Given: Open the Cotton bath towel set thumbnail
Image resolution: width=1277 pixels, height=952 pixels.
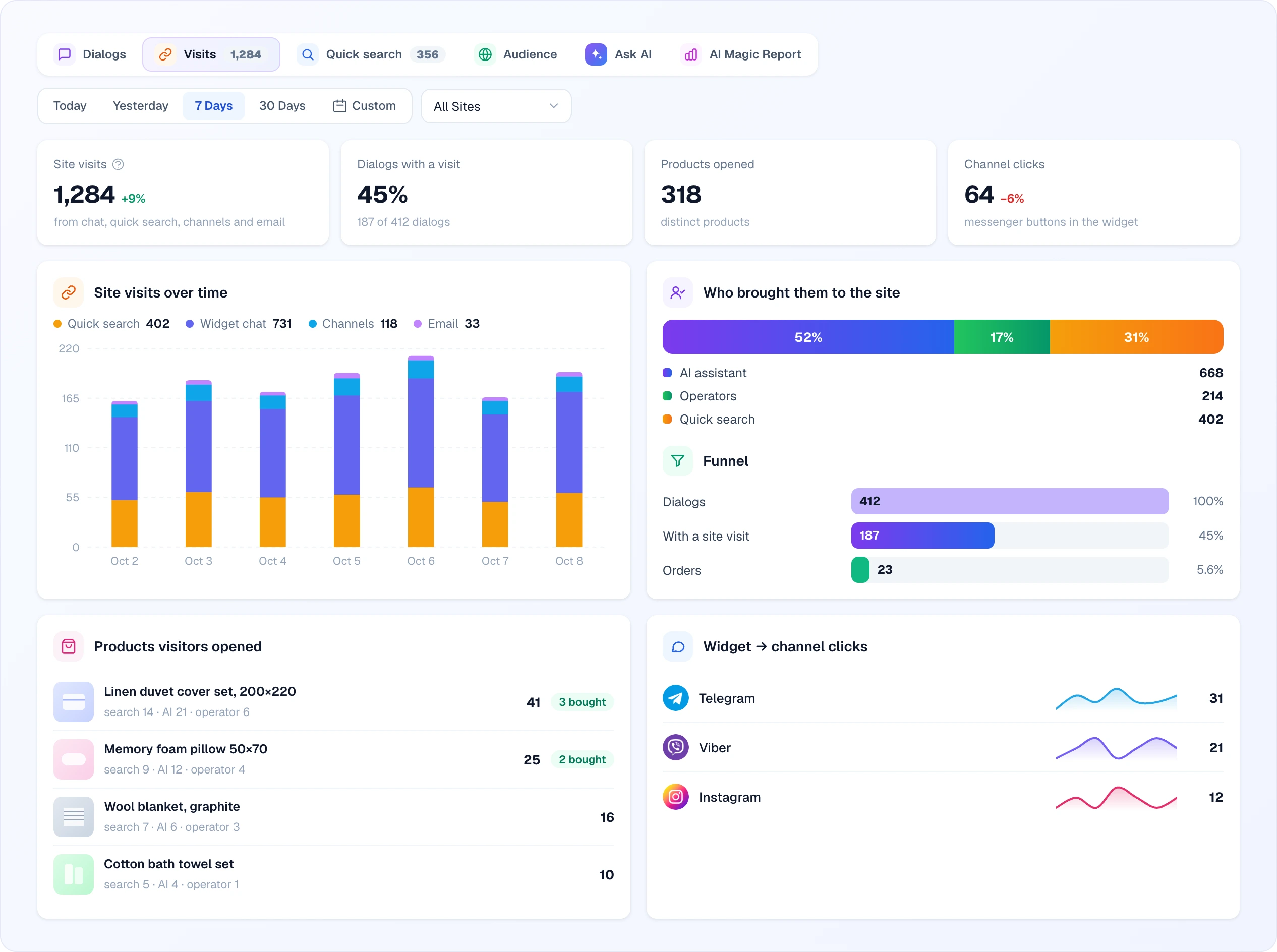Looking at the screenshot, I should coord(74,874).
